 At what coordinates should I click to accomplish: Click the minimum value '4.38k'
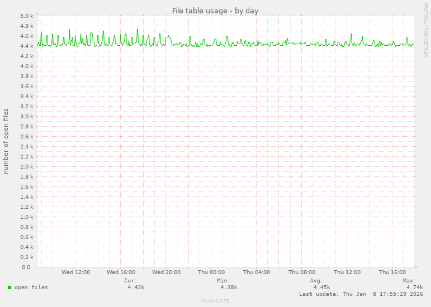(229, 287)
